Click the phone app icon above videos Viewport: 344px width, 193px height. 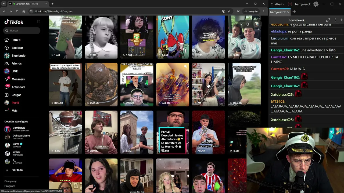[x=248, y=24]
